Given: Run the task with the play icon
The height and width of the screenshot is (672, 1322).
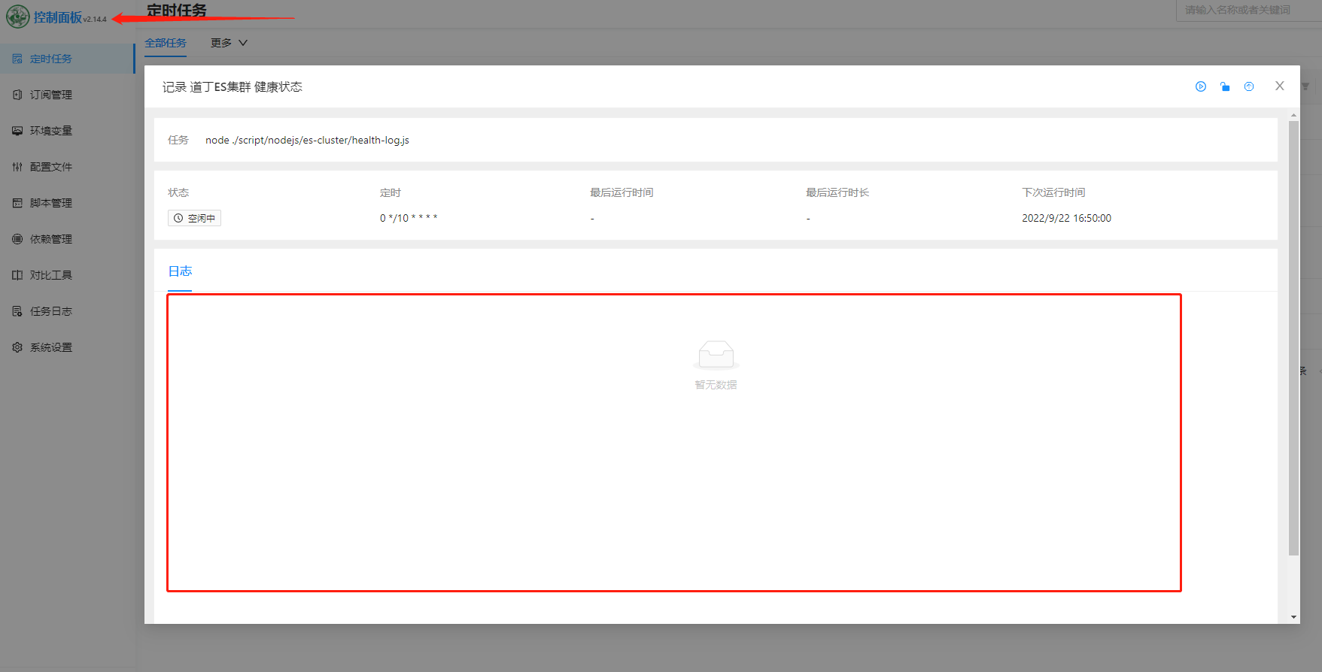Looking at the screenshot, I should click(x=1201, y=86).
